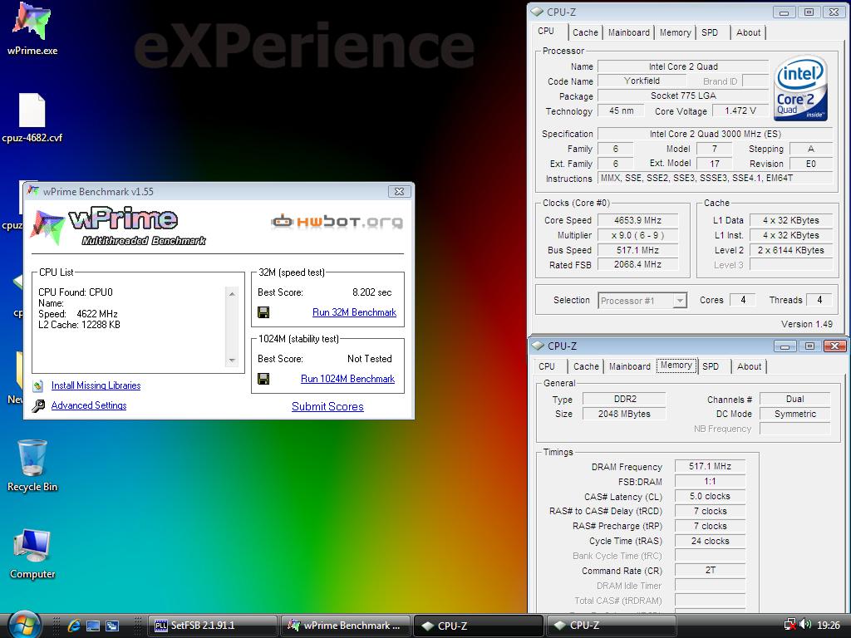851x638 pixels.
Task: Click the Switch between windows quick launch icon
Action: click(x=112, y=626)
